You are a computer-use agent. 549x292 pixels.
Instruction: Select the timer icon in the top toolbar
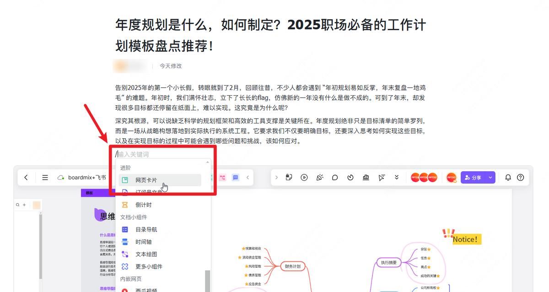[350, 177]
